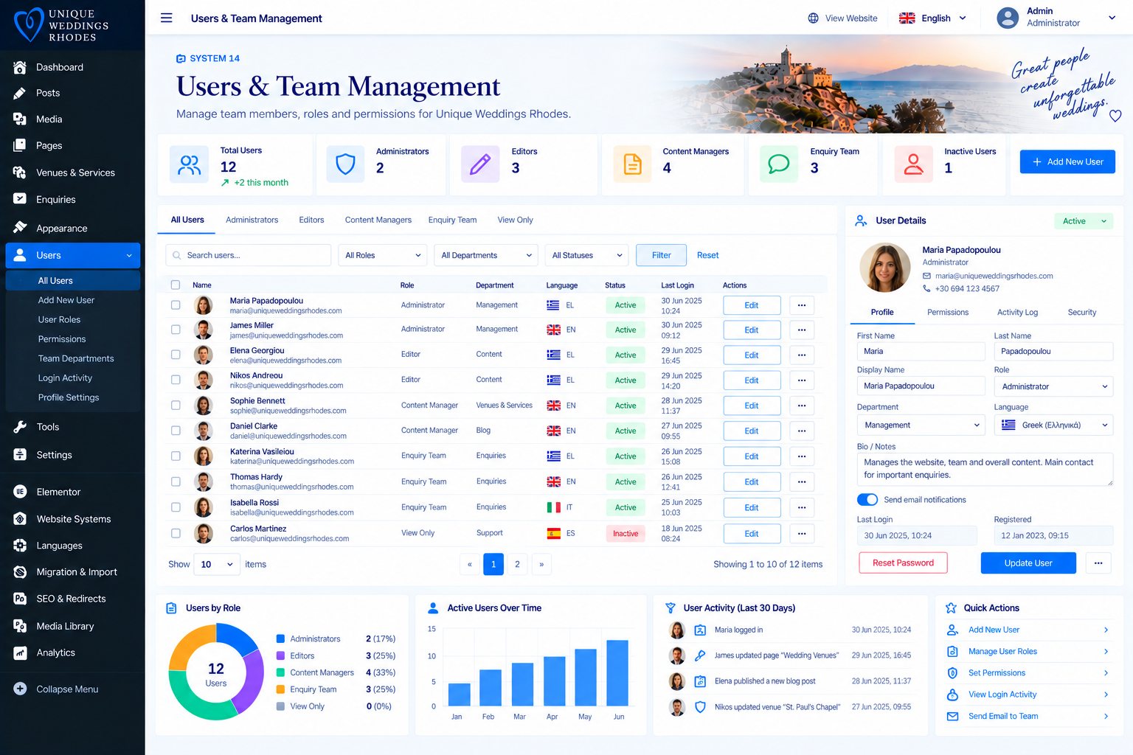Select the View Only tab
This screenshot has height=755, width=1133.
[x=515, y=220]
